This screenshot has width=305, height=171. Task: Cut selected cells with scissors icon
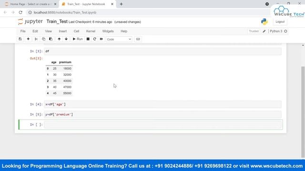[36, 39]
